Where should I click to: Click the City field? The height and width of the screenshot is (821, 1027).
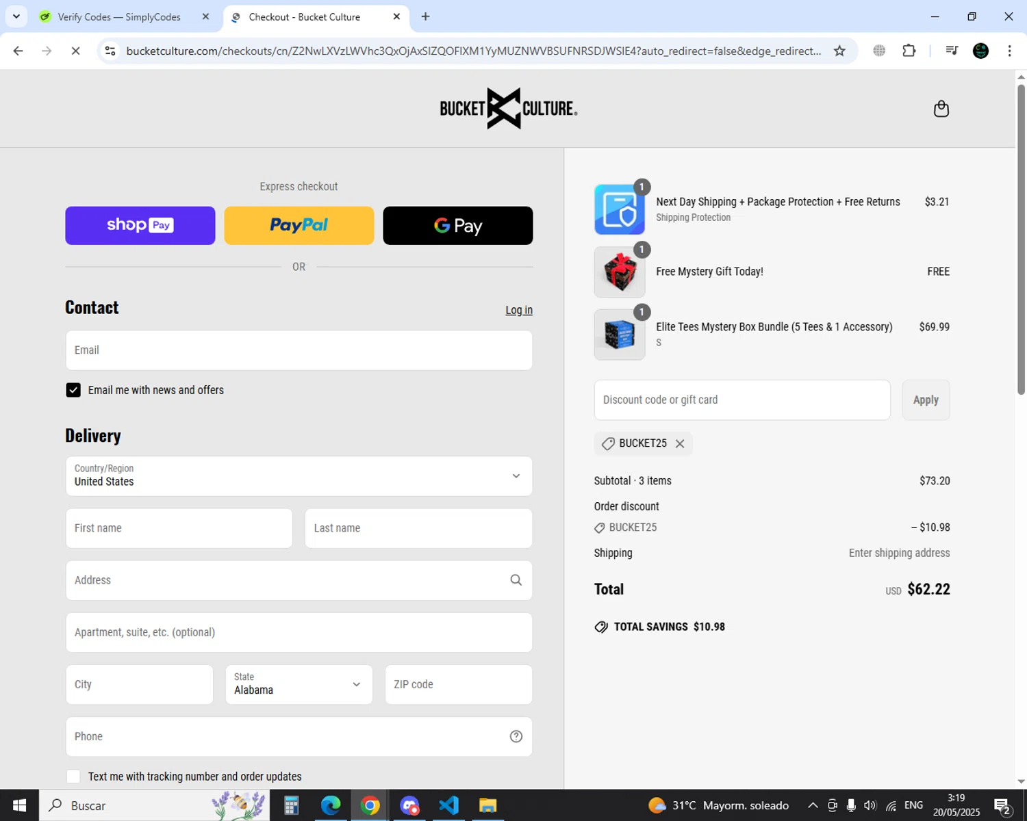pyautogui.click(x=140, y=684)
